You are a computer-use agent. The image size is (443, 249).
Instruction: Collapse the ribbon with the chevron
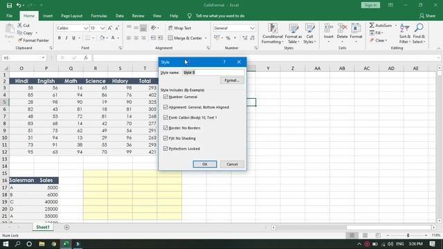(438, 48)
